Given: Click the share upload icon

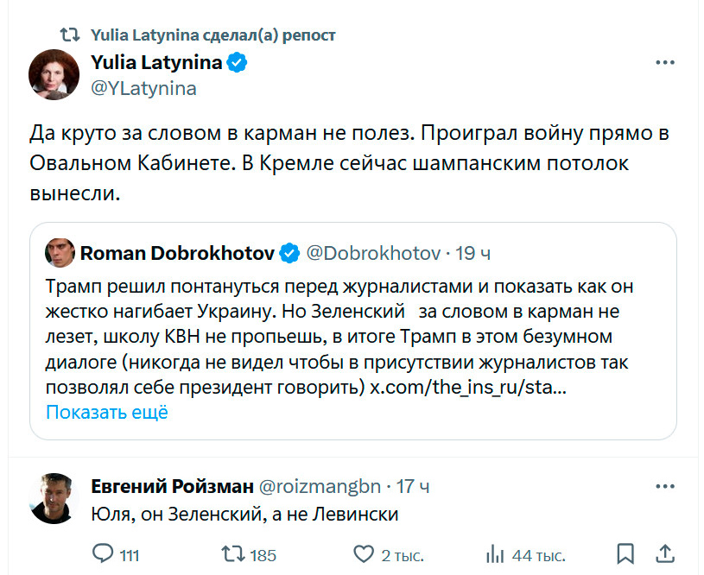Looking at the screenshot, I should (x=665, y=553).
